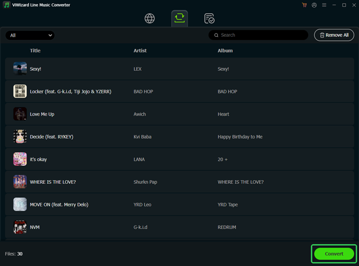Click the Happy Birthday to Me album
359x266 pixels.
click(x=240, y=137)
